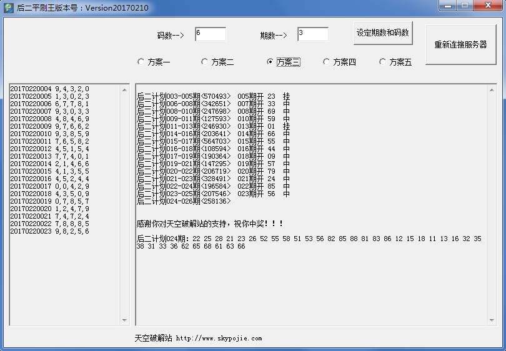Click up arrow of right plan panel scrollbar
This screenshot has width=506, height=351.
pos(492,89)
